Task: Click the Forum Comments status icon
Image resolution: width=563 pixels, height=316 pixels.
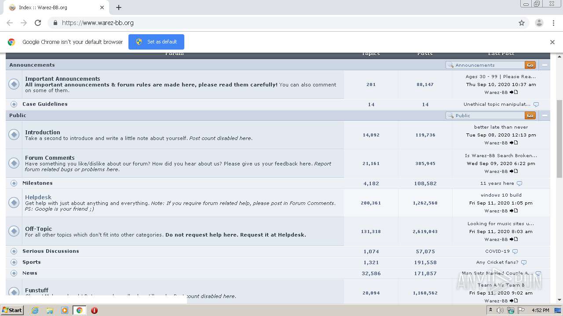Action: pyautogui.click(x=14, y=163)
